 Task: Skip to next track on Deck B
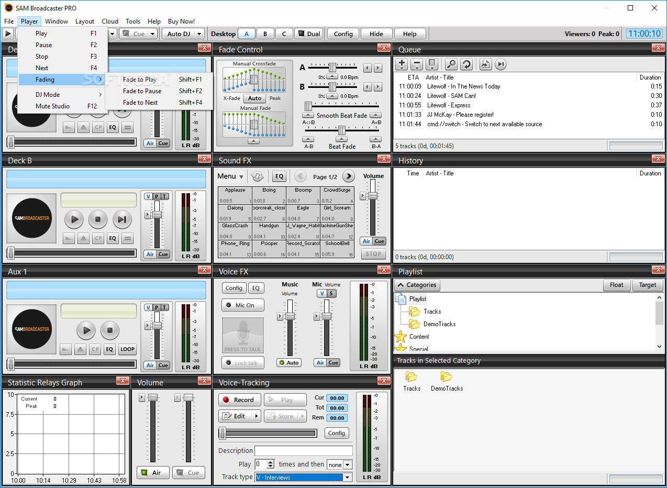(x=121, y=219)
